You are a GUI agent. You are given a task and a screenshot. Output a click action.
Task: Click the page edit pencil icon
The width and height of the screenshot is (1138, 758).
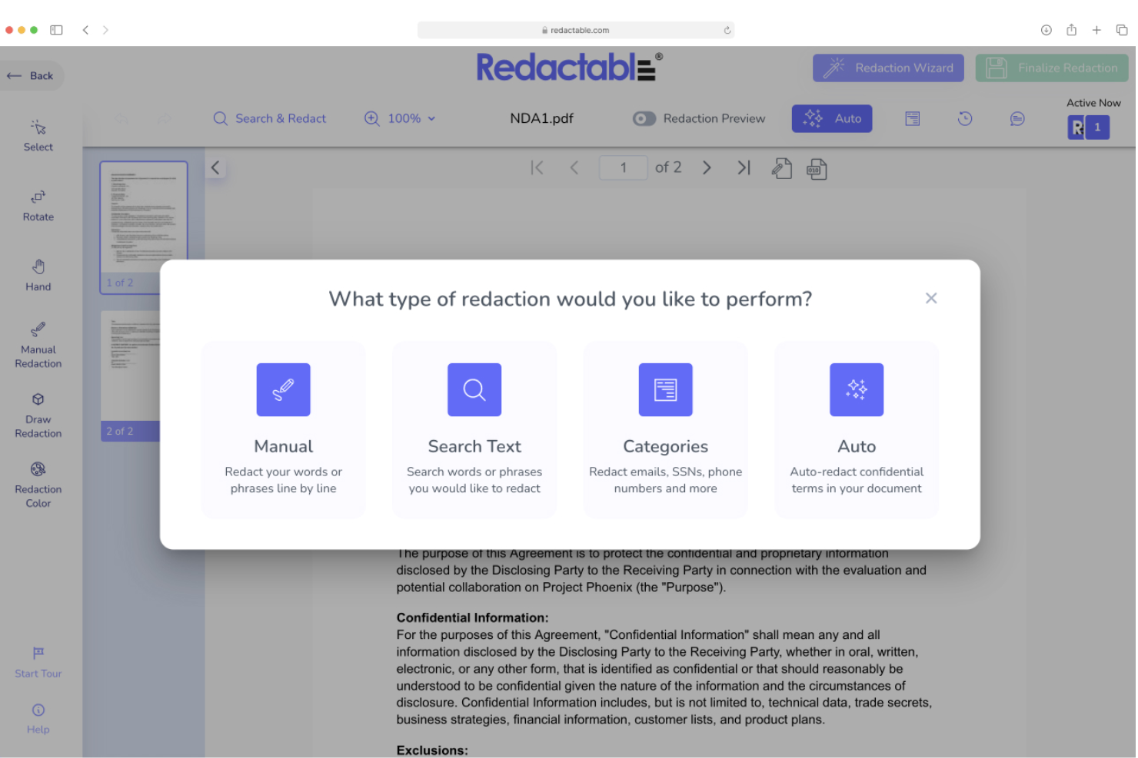point(781,168)
